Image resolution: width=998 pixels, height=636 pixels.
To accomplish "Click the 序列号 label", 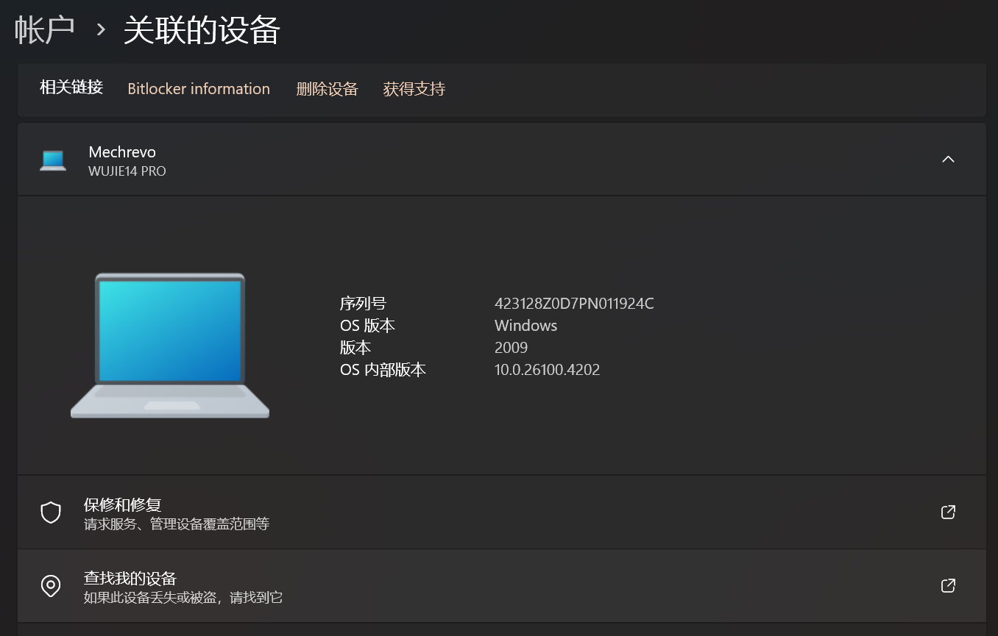I will pos(363,304).
